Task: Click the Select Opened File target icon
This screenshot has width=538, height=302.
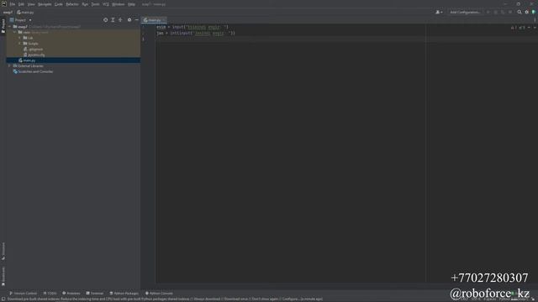Action: pos(105,20)
